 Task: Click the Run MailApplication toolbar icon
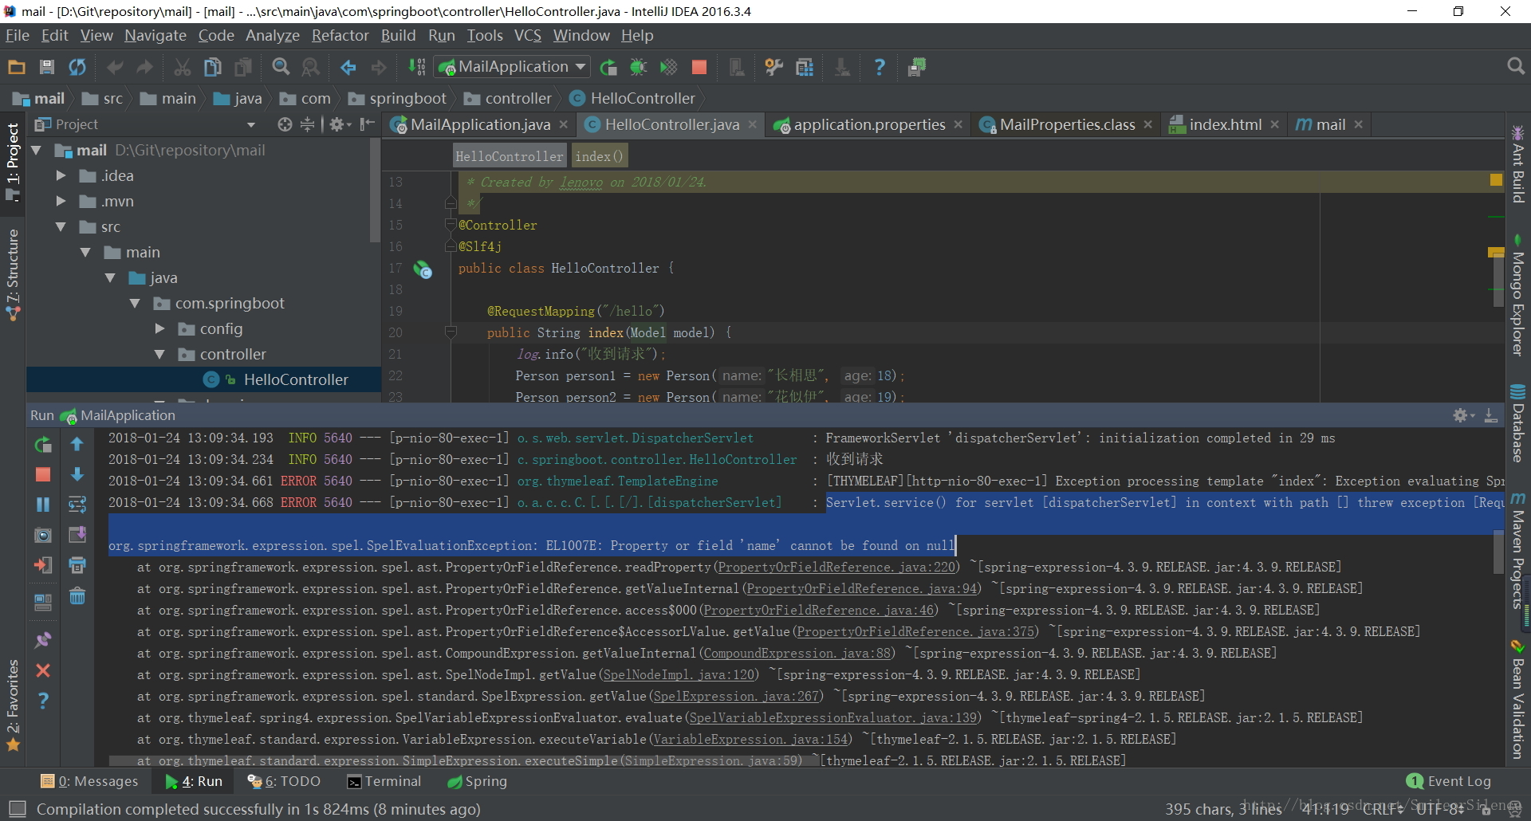608,67
